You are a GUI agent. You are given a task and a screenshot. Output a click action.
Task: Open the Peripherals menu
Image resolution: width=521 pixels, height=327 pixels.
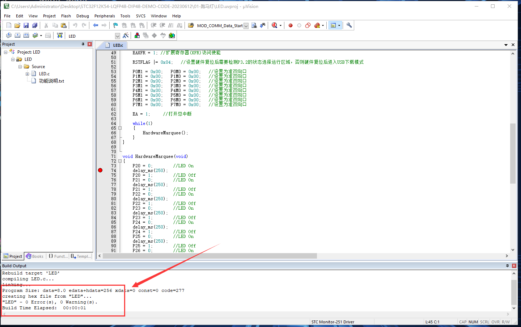pyautogui.click(x=105, y=16)
